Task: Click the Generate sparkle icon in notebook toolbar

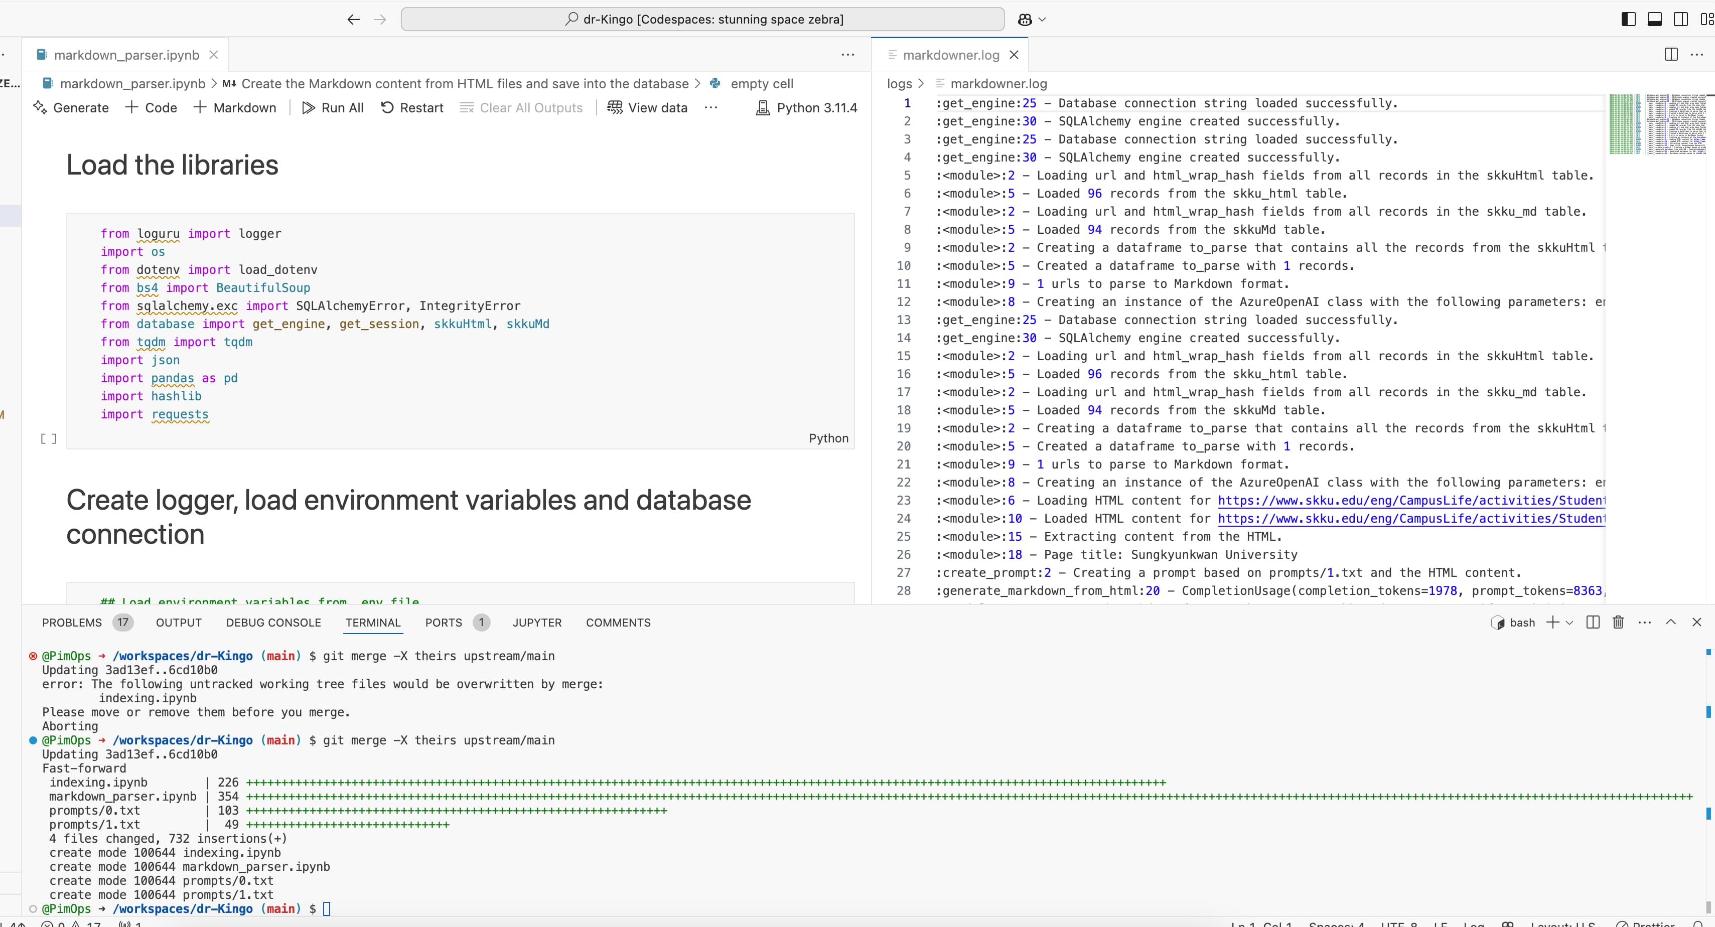Action: 40,108
